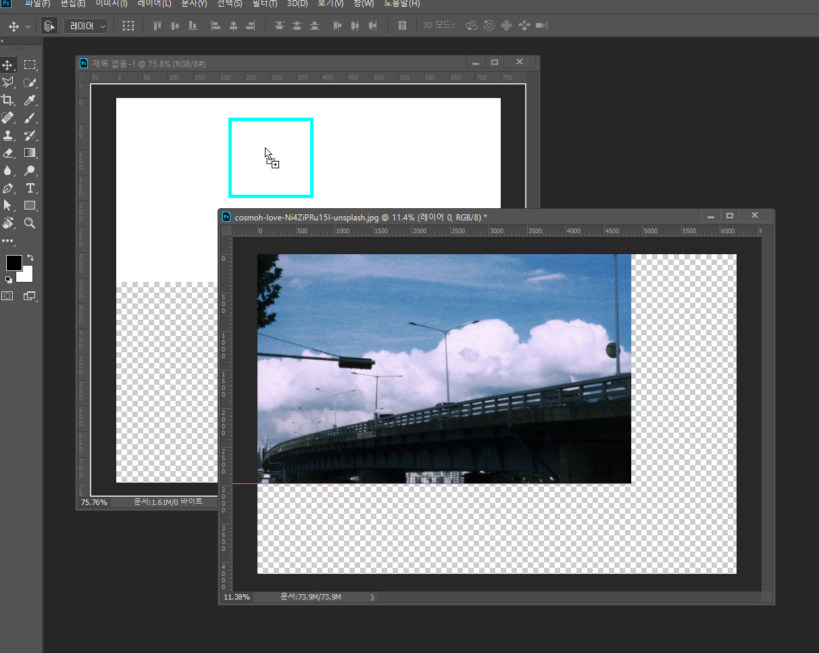Open the foreground black color picker
This screenshot has width=819, height=653.
point(14,262)
